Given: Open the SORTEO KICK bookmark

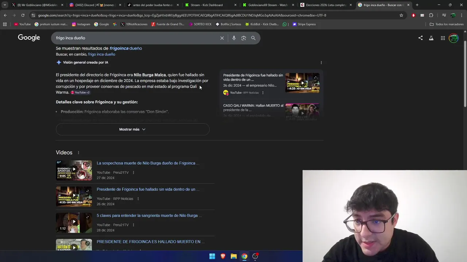Looking at the screenshot, I should coord(200,24).
